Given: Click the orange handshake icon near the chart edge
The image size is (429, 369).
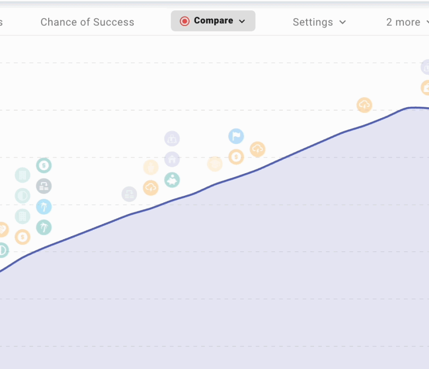Looking at the screenshot, I should tap(3, 229).
